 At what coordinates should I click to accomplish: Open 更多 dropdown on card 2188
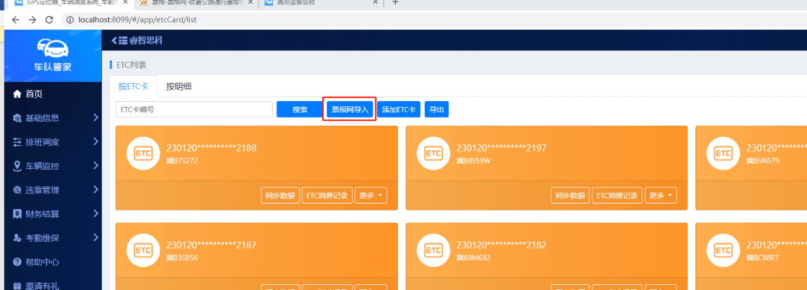pyautogui.click(x=373, y=196)
